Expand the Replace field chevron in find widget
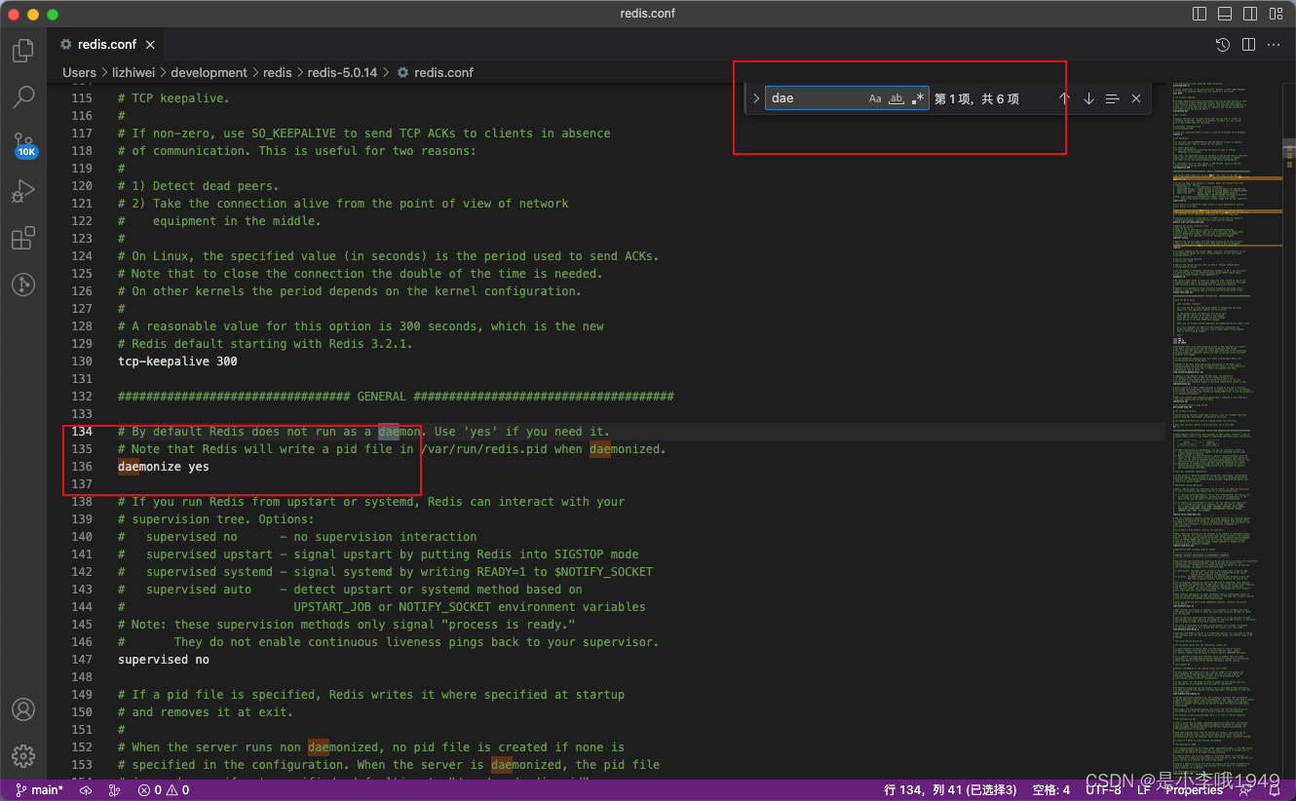The width and height of the screenshot is (1296, 801). 755,98
